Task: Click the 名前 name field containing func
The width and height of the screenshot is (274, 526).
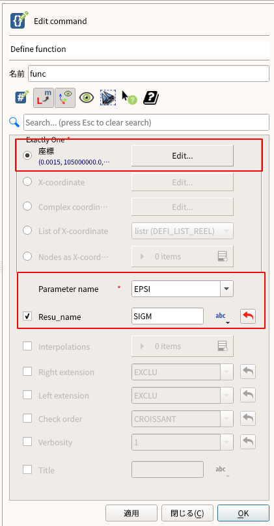Action: [x=148, y=73]
